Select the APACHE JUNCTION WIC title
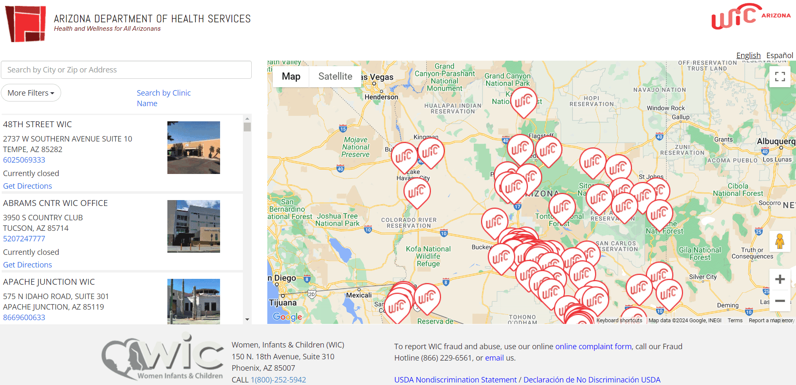 (x=49, y=282)
